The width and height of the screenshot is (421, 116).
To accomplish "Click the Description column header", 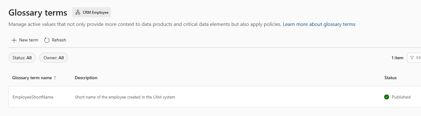I will pos(86,78).
